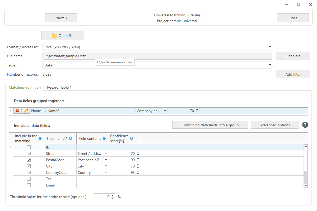Click the help question mark icon

point(305,125)
